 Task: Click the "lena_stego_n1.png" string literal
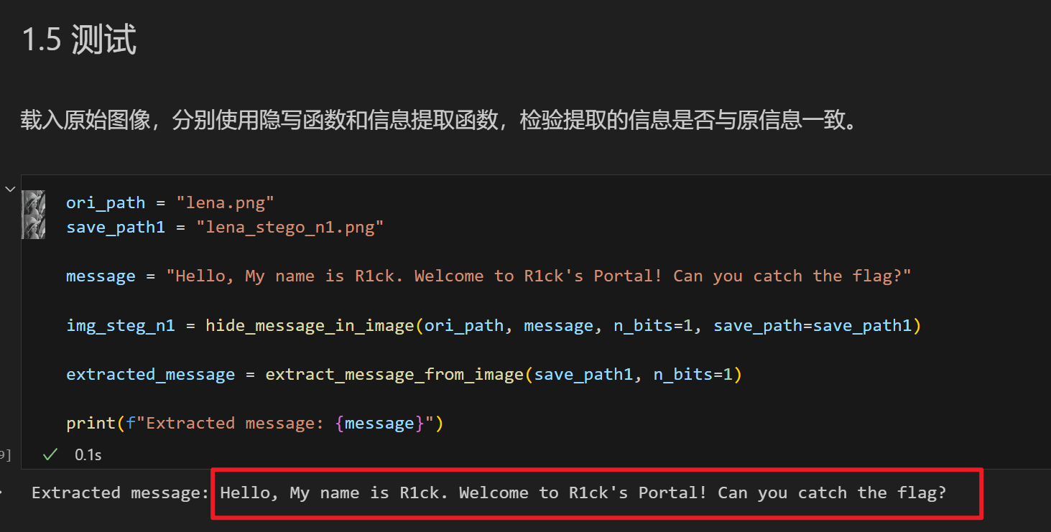(295, 228)
